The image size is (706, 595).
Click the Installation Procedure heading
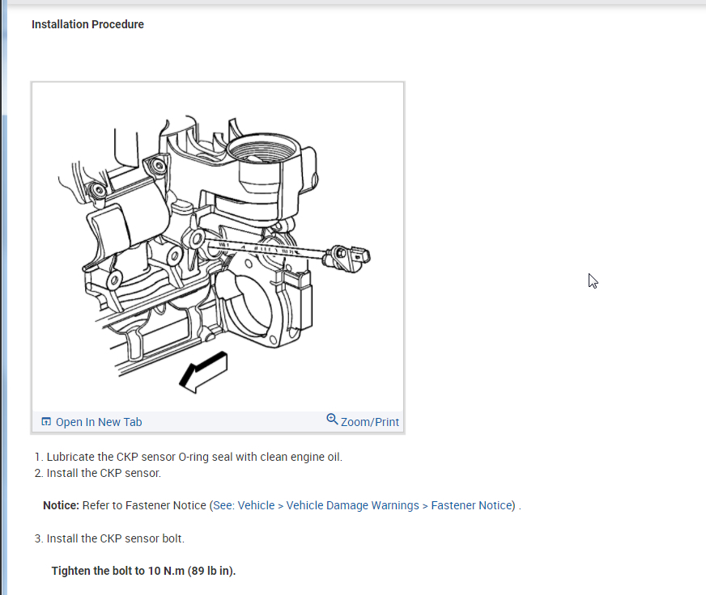click(x=87, y=24)
